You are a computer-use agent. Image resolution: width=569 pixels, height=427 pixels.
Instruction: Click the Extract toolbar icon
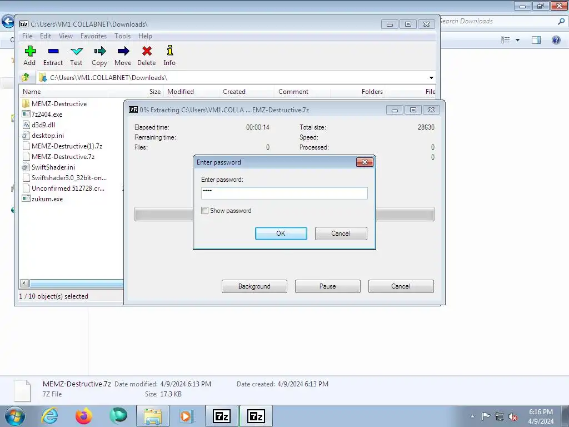pos(53,56)
